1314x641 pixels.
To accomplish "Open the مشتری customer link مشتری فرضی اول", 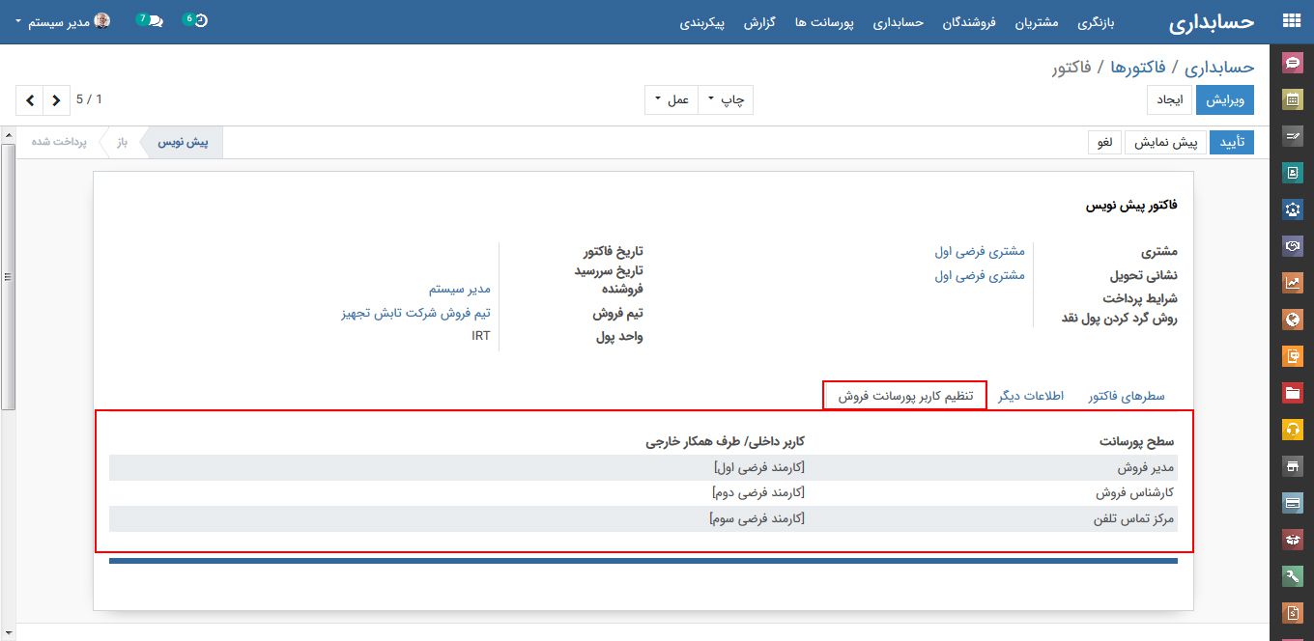I will [980, 251].
